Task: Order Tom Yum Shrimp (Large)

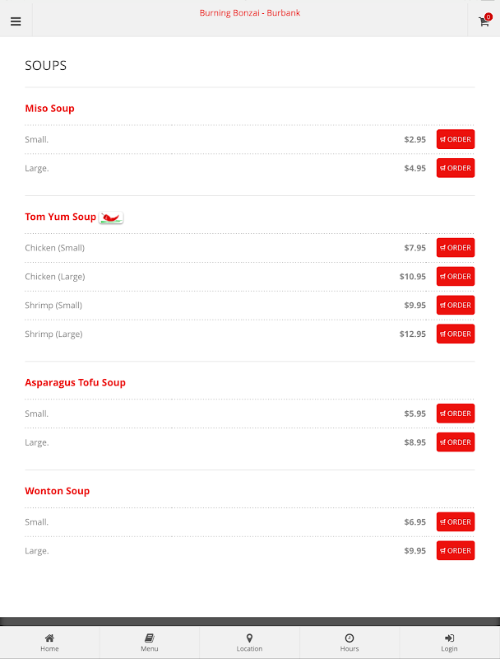Action: [x=456, y=334]
